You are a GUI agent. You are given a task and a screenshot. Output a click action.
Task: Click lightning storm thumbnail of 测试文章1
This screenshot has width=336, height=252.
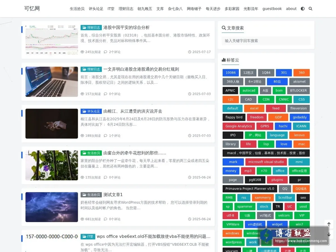(52, 207)
